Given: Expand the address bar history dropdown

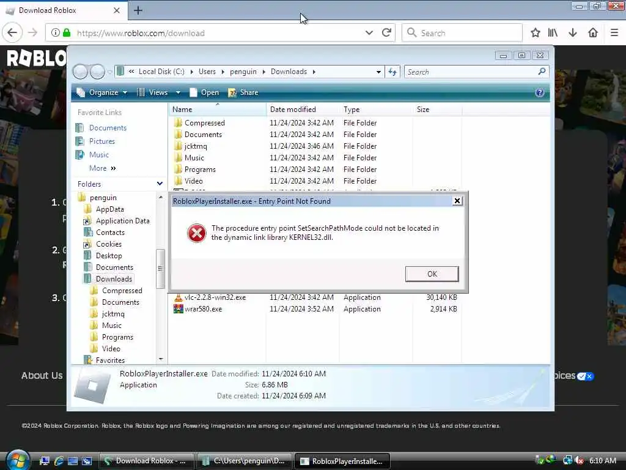Looking at the screenshot, I should pos(369,33).
